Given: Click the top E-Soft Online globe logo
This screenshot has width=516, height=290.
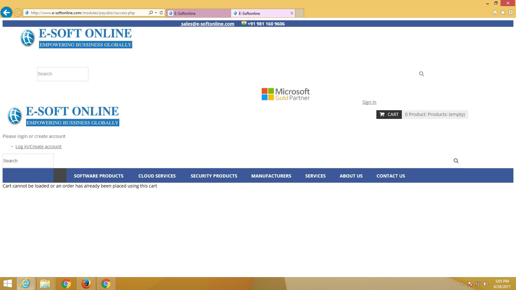Looking at the screenshot, I should [27, 38].
